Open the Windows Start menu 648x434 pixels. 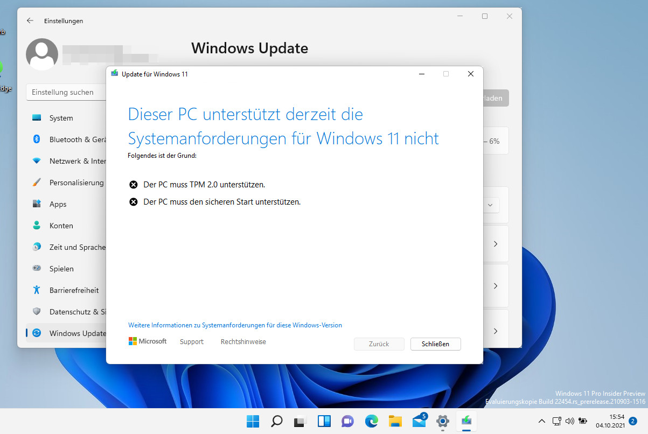tap(252, 421)
